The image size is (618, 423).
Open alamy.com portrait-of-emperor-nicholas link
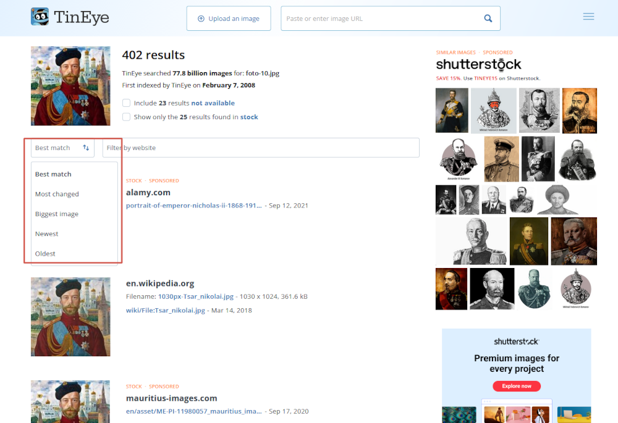click(x=193, y=206)
